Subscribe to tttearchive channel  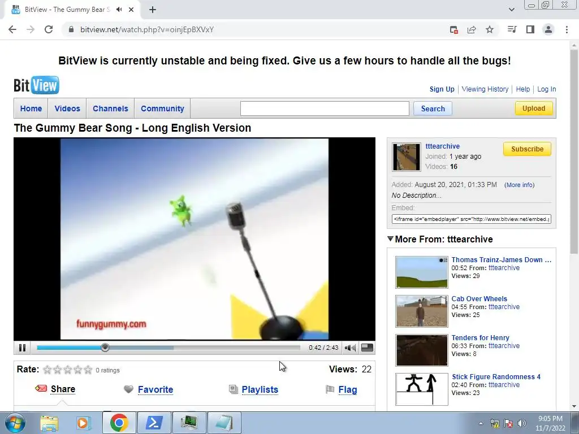coord(528,149)
